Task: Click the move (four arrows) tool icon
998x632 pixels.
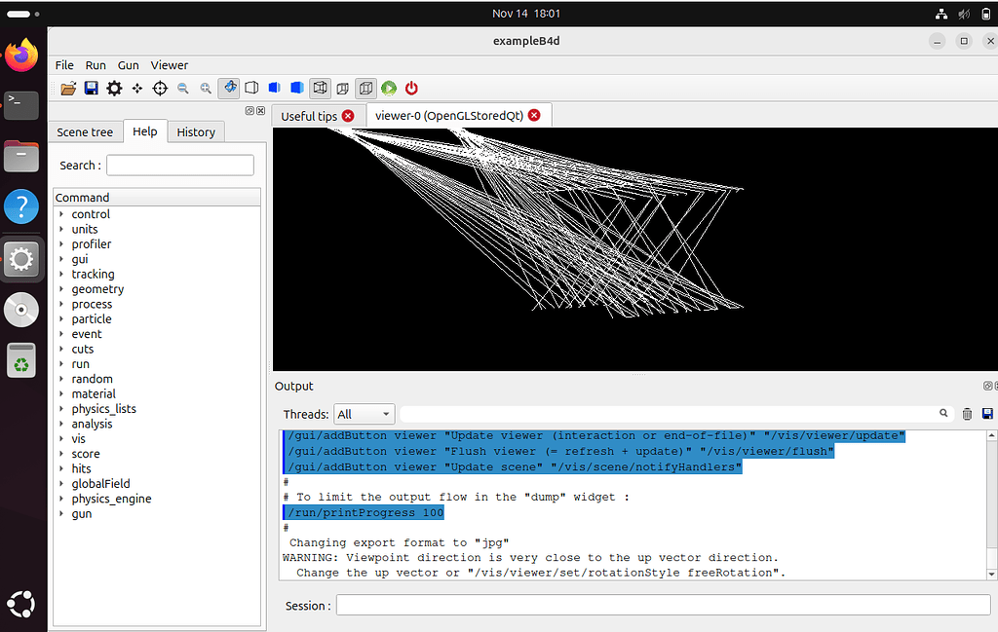Action: 137,89
